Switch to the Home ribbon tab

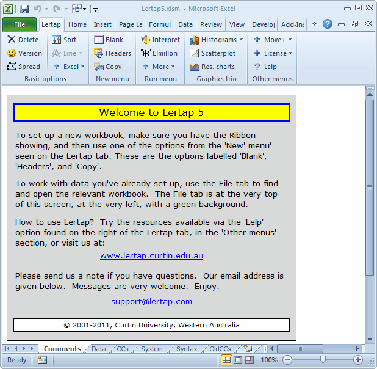77,24
